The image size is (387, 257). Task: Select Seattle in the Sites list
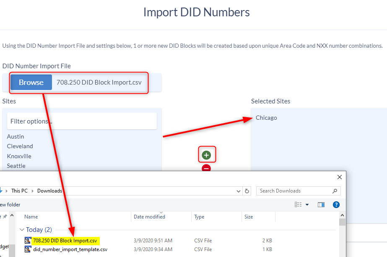tap(16, 166)
